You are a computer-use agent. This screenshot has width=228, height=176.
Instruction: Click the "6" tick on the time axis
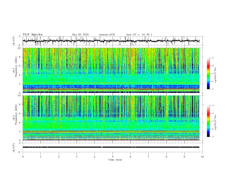[130, 157]
